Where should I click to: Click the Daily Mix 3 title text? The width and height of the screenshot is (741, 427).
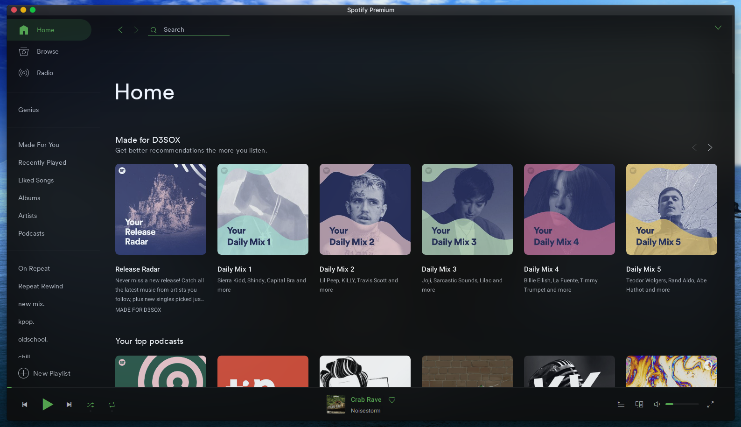(439, 269)
